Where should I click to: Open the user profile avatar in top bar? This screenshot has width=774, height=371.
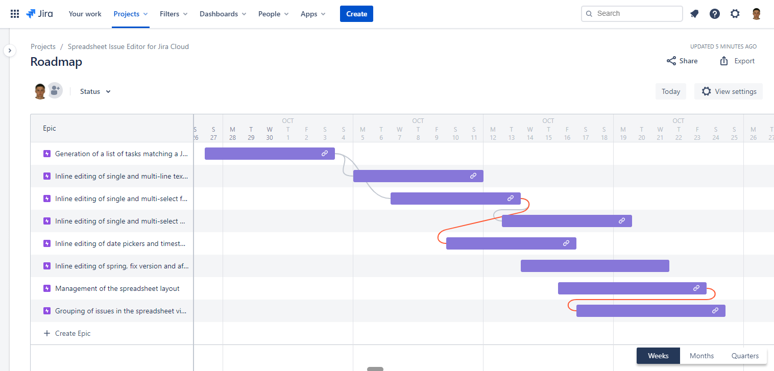click(757, 14)
